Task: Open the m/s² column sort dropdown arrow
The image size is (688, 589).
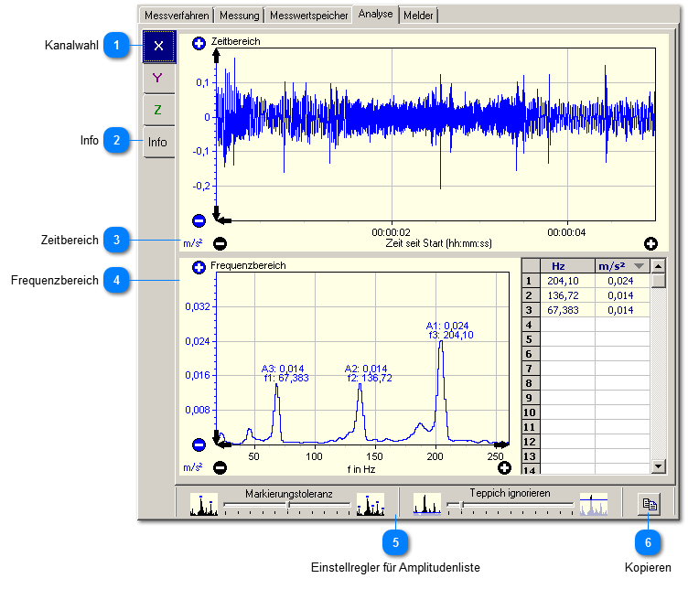Action: (x=639, y=266)
